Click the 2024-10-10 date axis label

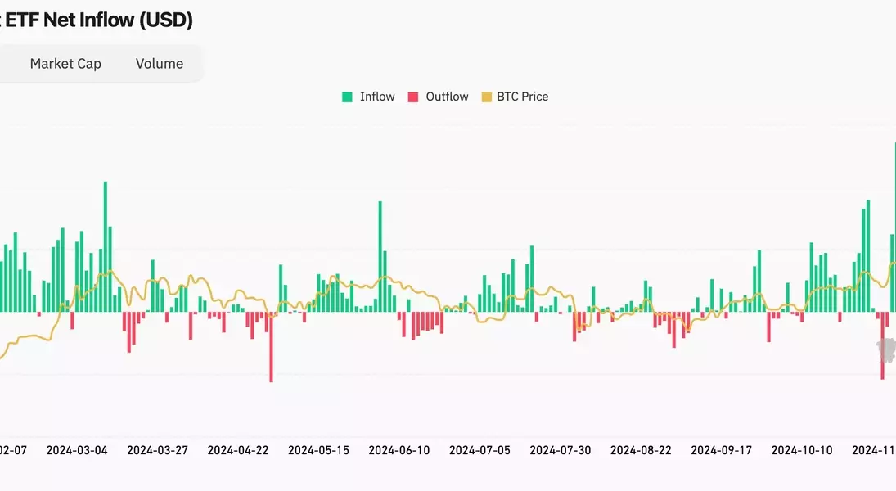click(x=802, y=450)
